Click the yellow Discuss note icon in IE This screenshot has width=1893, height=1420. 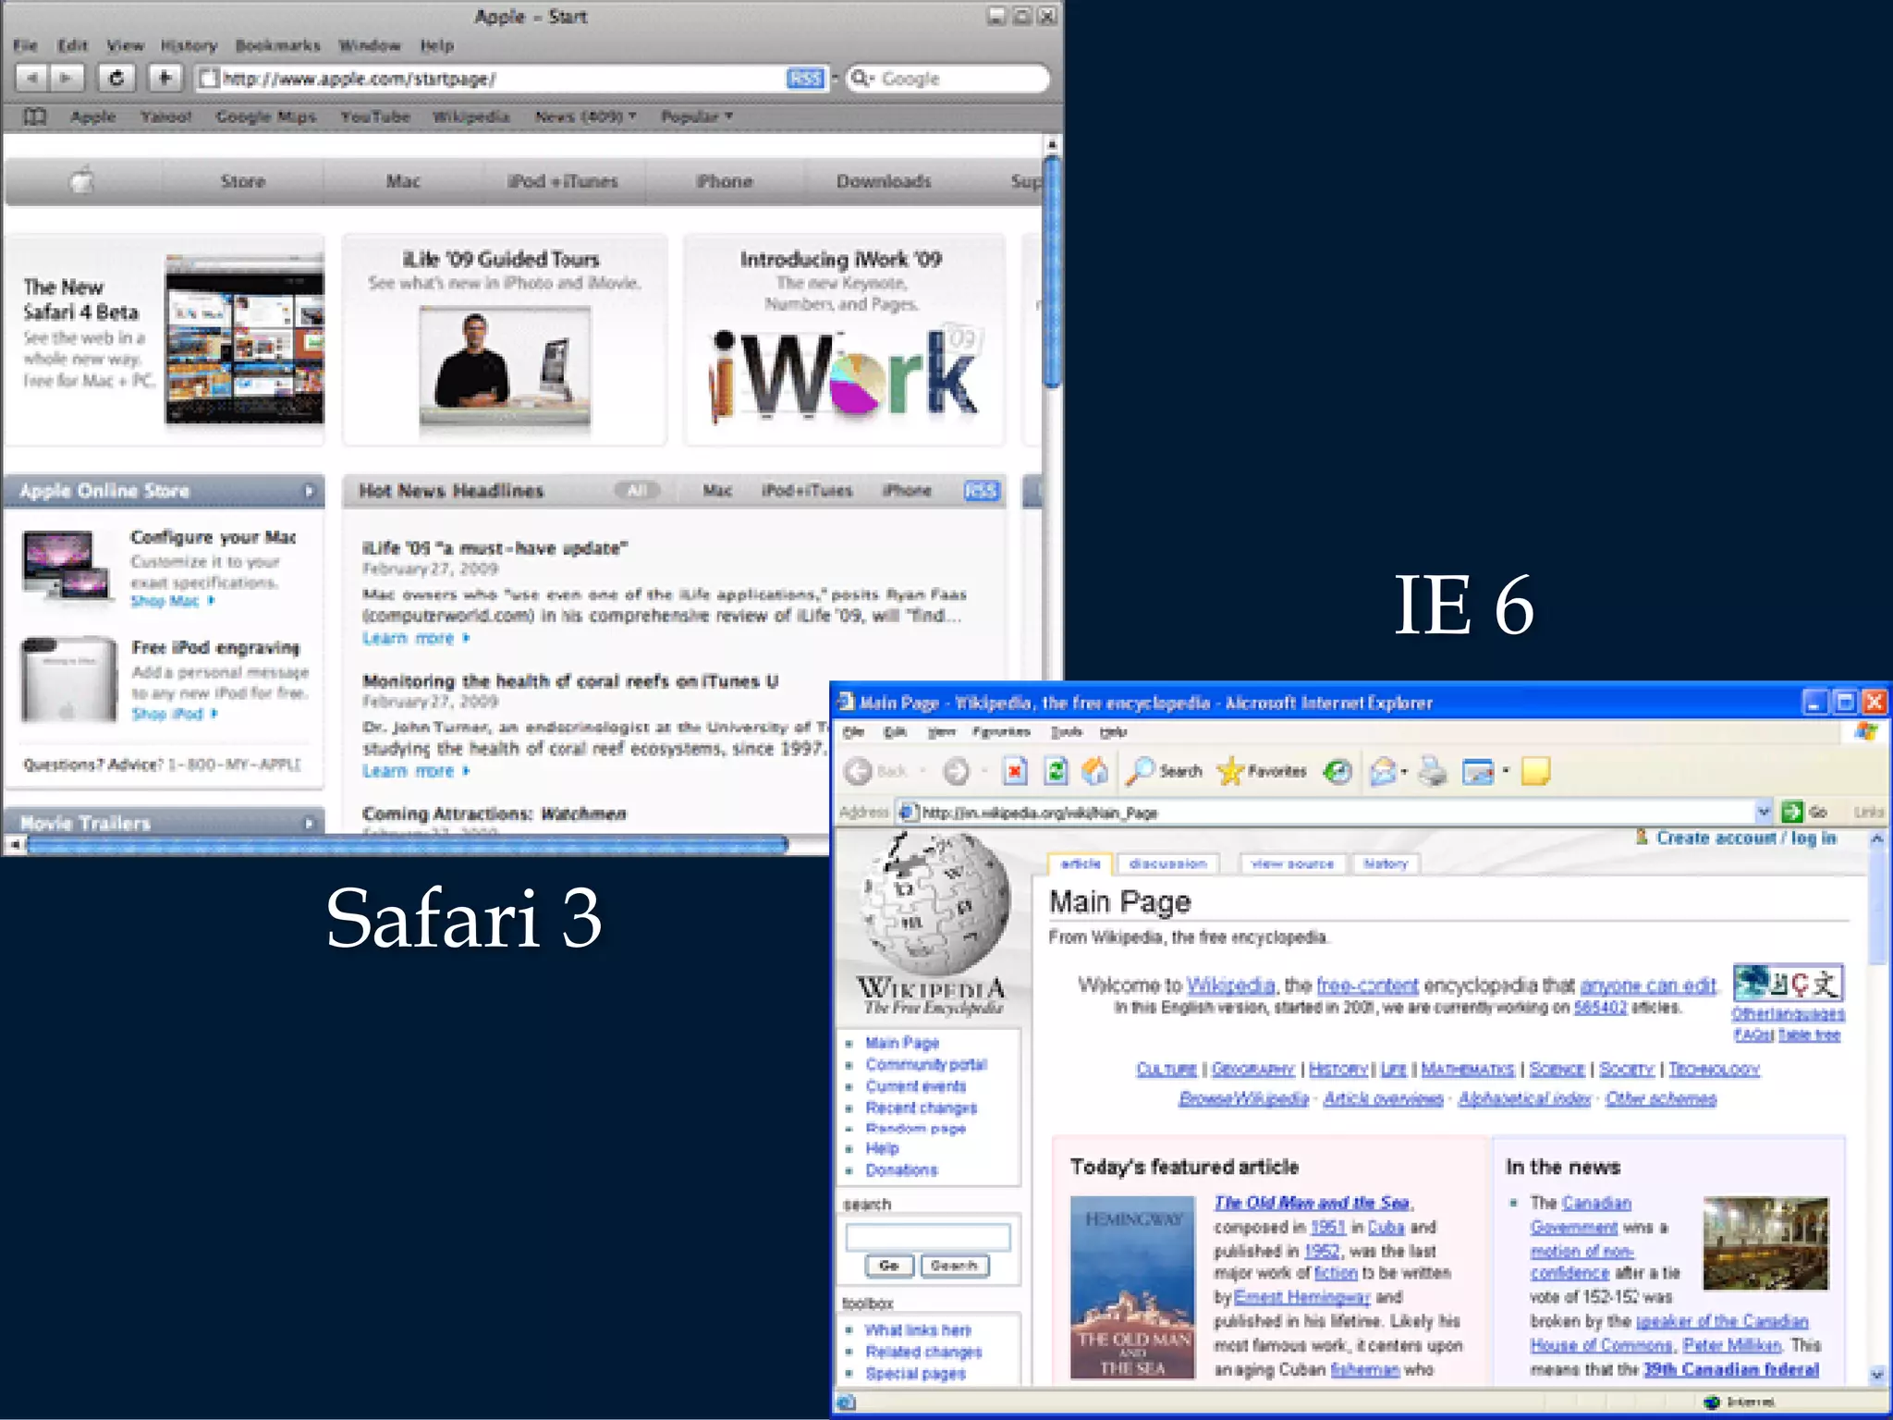[1535, 771]
